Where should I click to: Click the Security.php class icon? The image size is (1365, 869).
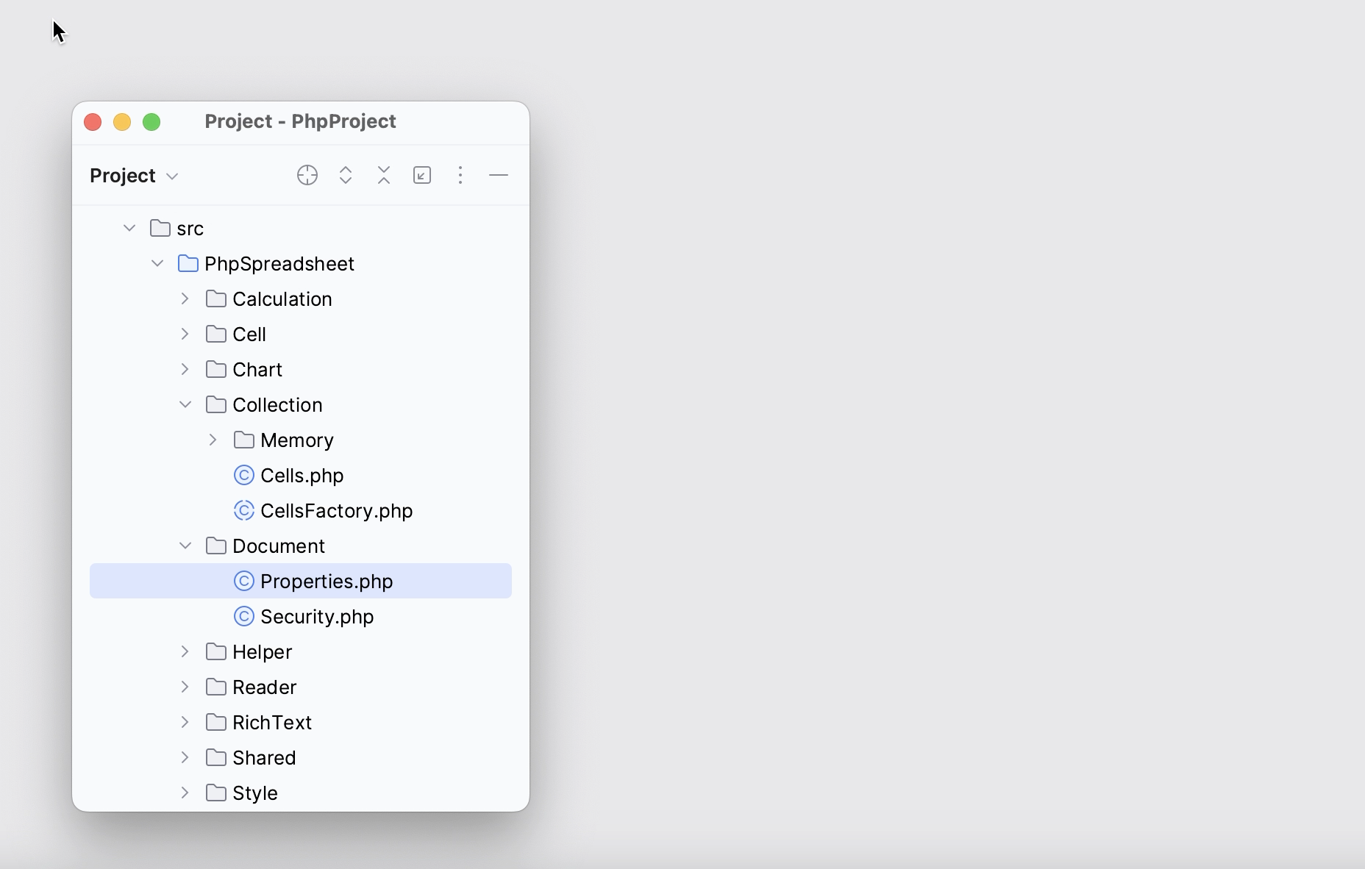tap(244, 616)
